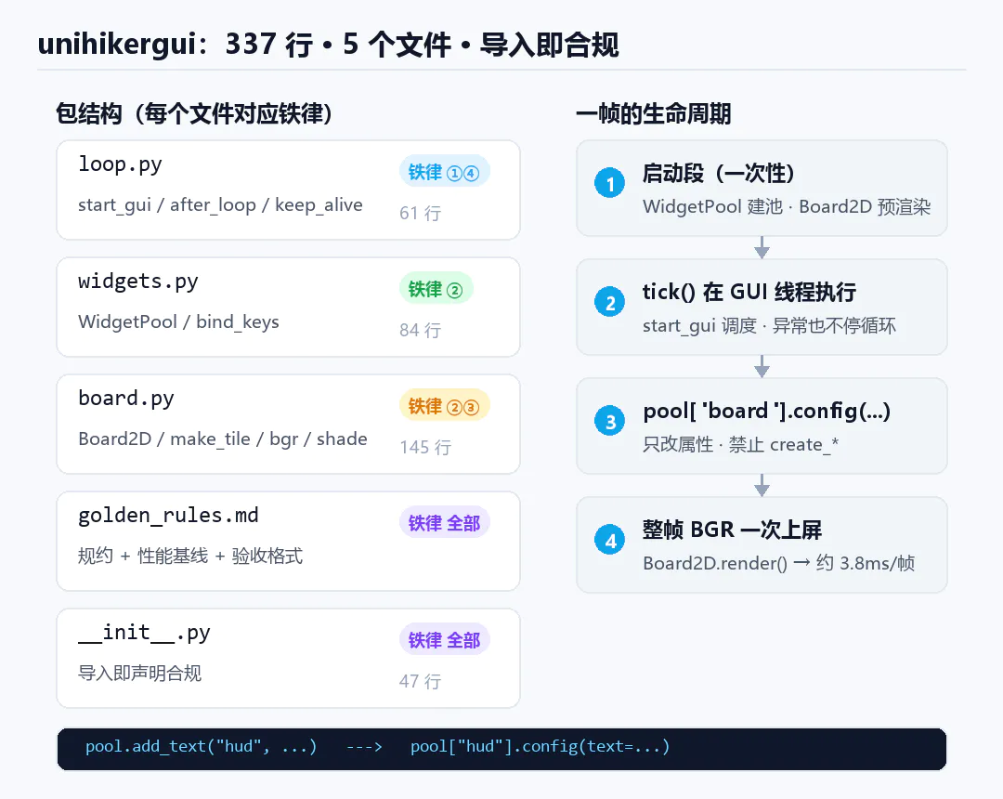Viewport: 1003px width, 799px height.
Task: Click the '84 行' line count
Action: (x=421, y=330)
